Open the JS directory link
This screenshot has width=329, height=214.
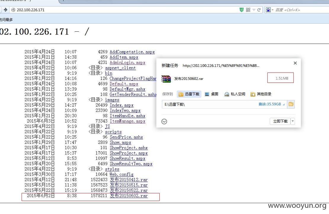pyautogui.click(x=107, y=126)
